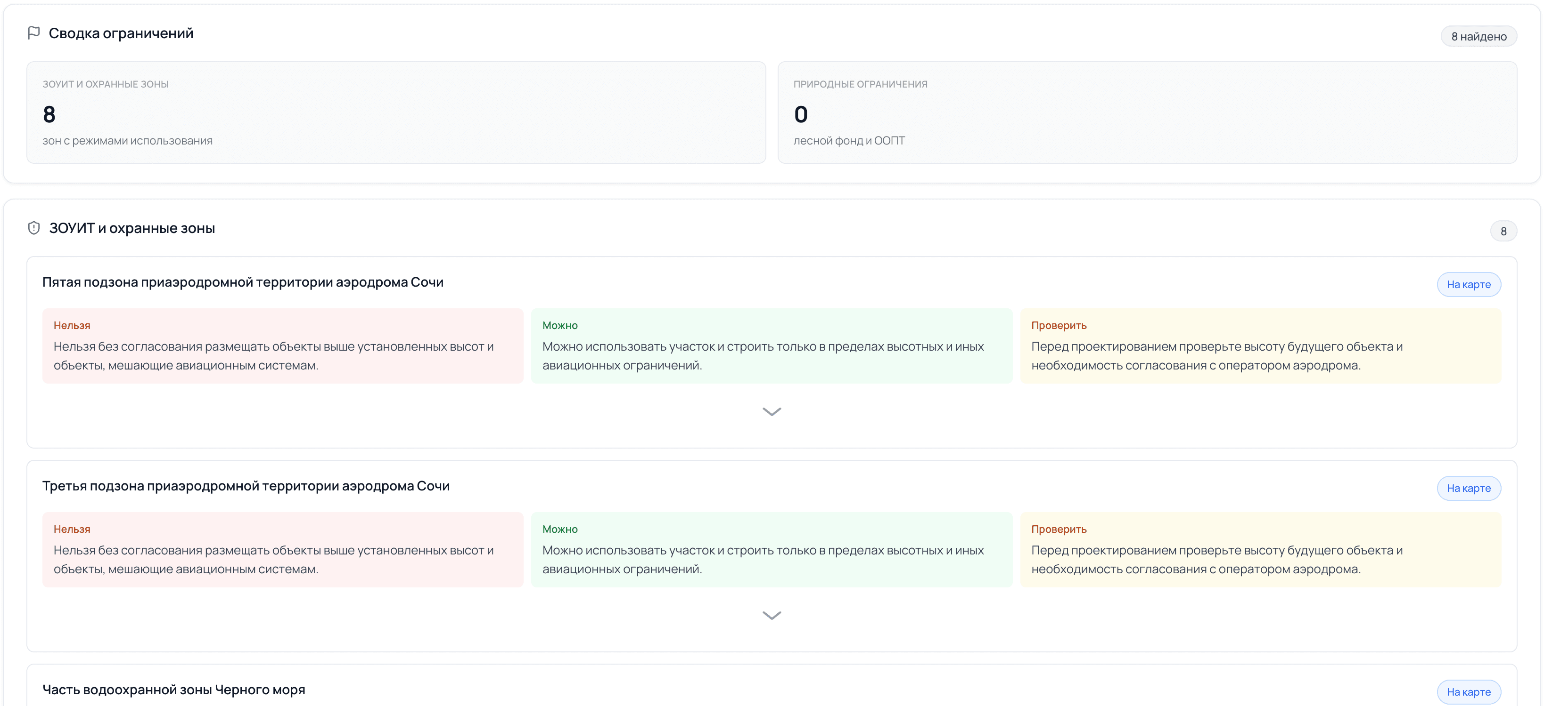Show Третья подзона on the map
The height and width of the screenshot is (706, 1544).
[1469, 488]
